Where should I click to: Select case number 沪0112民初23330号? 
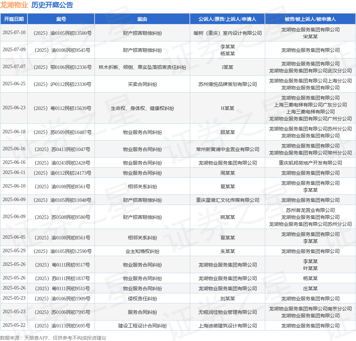(x=63, y=84)
